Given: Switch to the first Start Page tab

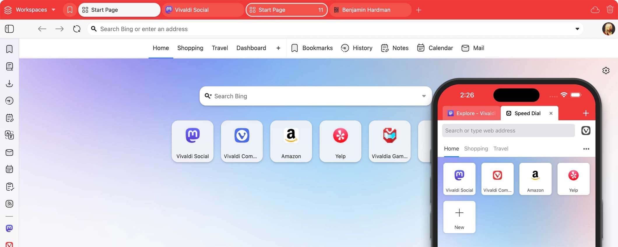Looking at the screenshot, I should 119,10.
